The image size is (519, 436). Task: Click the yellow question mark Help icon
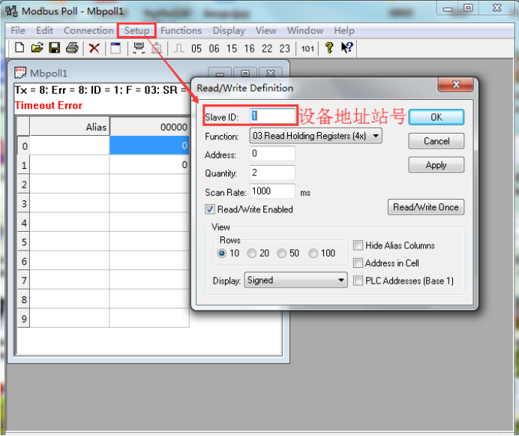point(328,48)
